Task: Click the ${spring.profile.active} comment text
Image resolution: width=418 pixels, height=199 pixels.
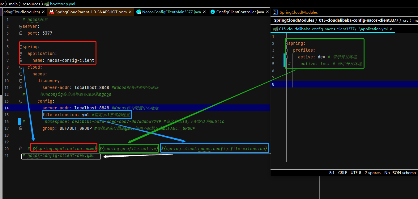Action: coord(129,149)
